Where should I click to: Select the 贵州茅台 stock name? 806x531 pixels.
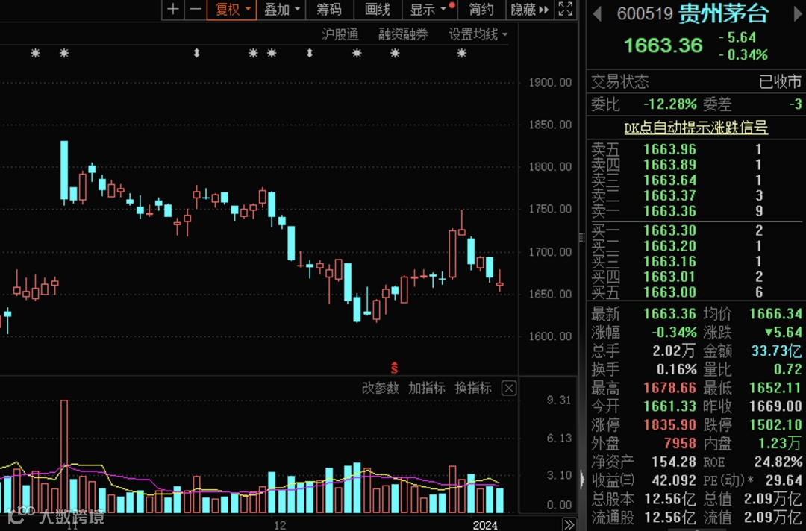point(724,13)
